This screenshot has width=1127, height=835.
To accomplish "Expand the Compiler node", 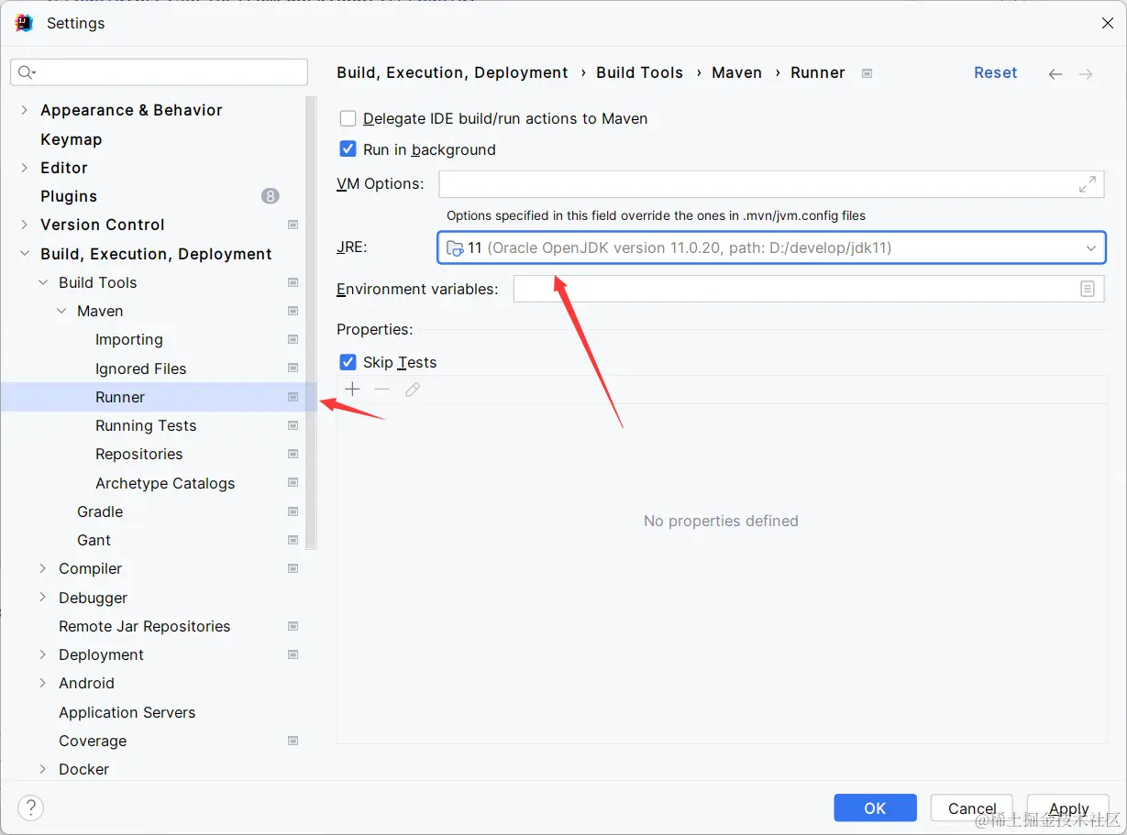I will [43, 568].
